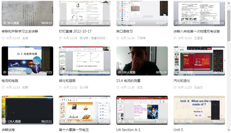Click calendar icon beside 今天 11:34 丁晓梅
Image resolution: width=231 pixels, height=133 pixels.
pyautogui.click(x=118, y=38)
